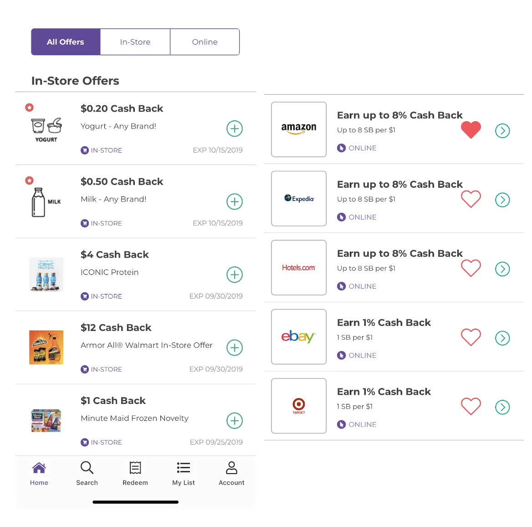
Task: Favorite the eBay offer heart
Action: 471,337
